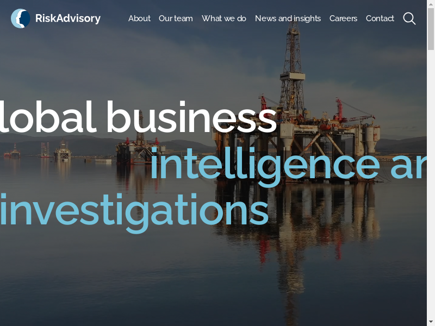This screenshot has width=435, height=326.
Task: Select the Contact nav link
Action: (x=380, y=18)
